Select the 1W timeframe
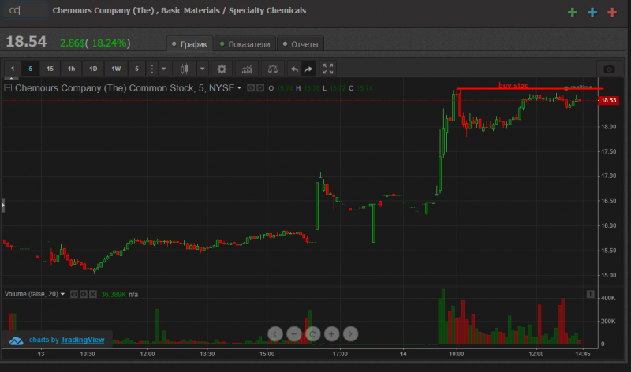 coord(116,69)
